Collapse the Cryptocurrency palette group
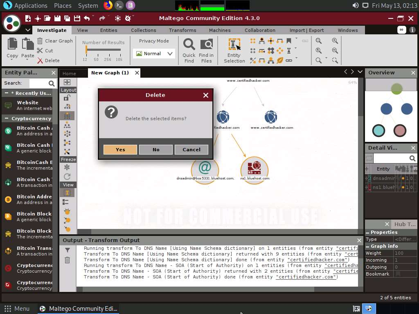The width and height of the screenshot is (419, 314). pyautogui.click(x=7, y=119)
